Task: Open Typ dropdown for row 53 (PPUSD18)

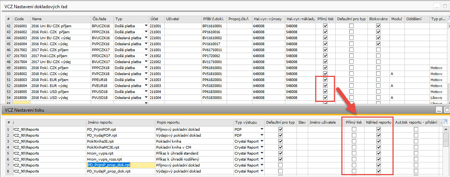Action: tap(146, 91)
